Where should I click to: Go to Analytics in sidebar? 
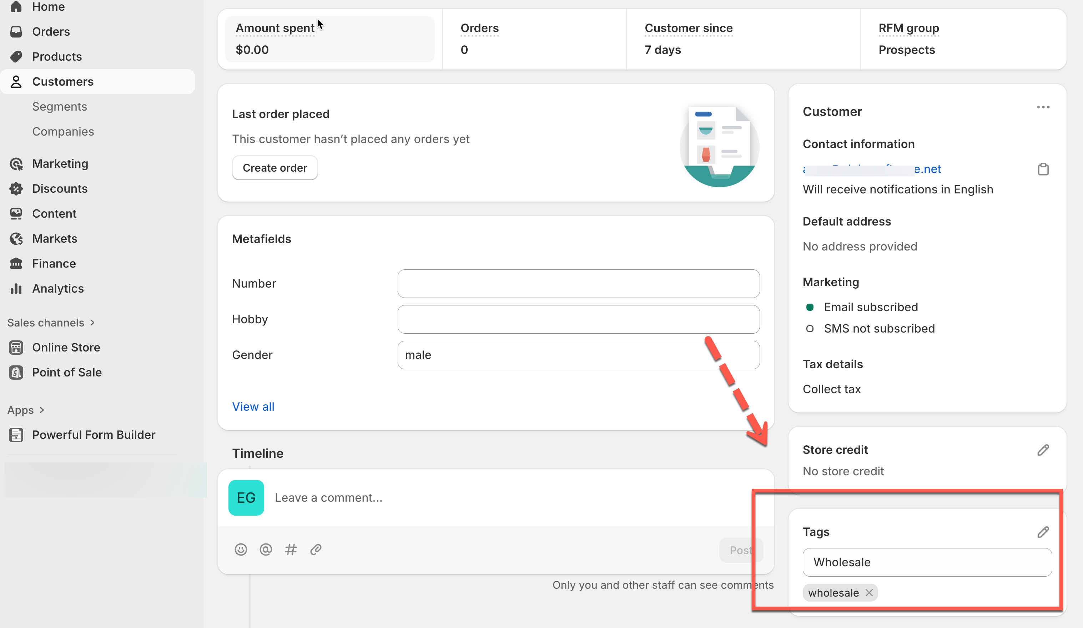(x=57, y=289)
